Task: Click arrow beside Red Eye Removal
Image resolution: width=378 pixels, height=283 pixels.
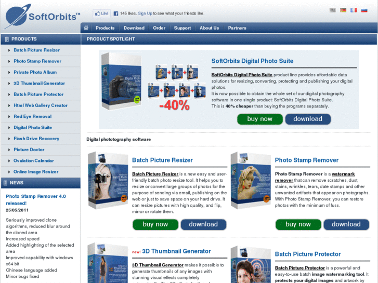Action: [x=9, y=117]
